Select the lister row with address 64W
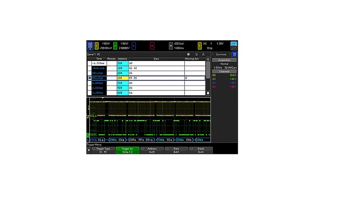The height and width of the screenshot is (205, 364). 146,93
